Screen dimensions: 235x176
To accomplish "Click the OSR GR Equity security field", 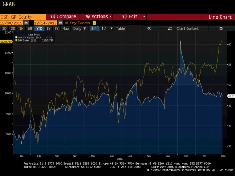I will [23, 17].
